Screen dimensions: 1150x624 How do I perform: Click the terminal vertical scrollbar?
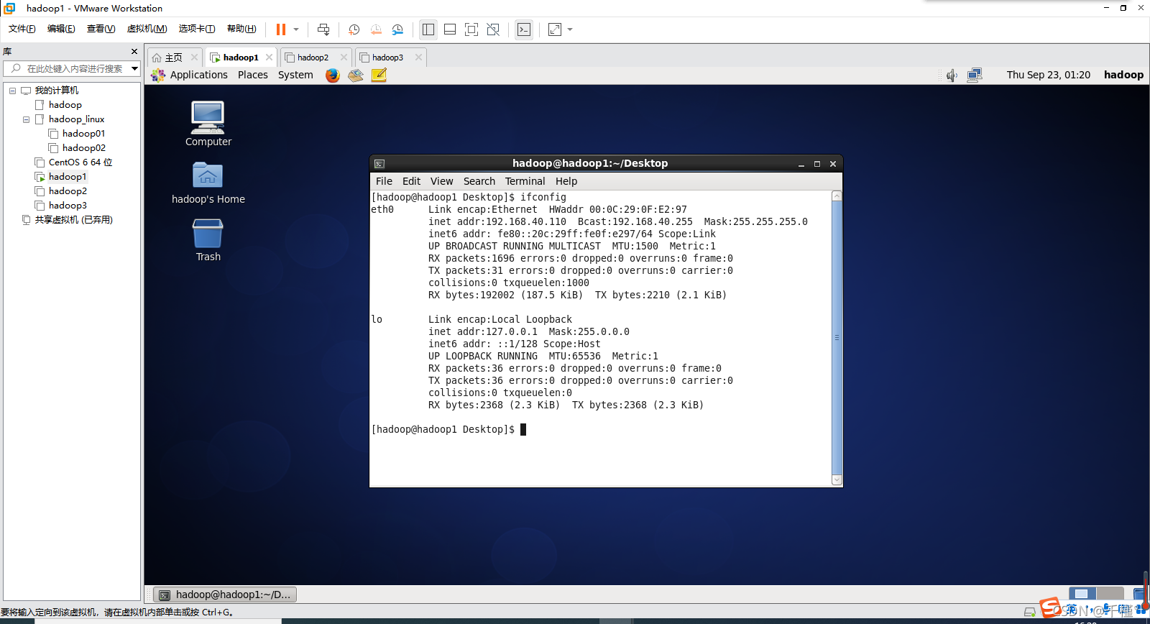tap(837, 338)
